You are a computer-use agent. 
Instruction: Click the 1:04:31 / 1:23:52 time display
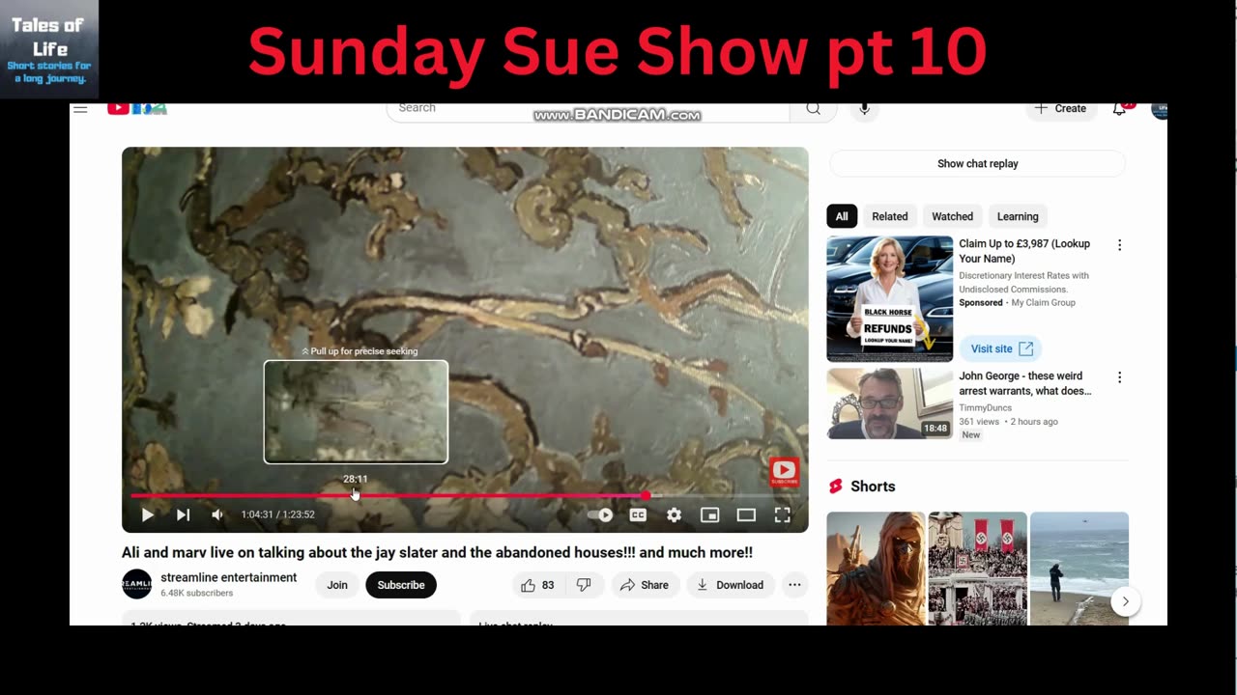click(x=278, y=514)
